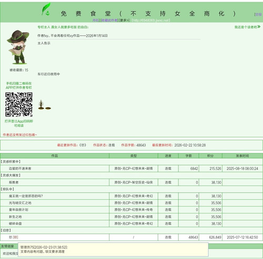The image size is (263, 259).
Task: Click the locked work 怒 [锁]
Action: [14, 237]
